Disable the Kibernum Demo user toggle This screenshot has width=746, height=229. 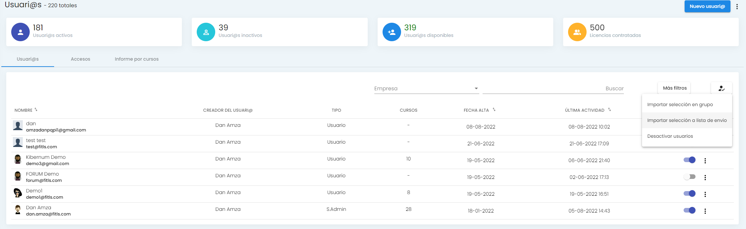point(690,160)
